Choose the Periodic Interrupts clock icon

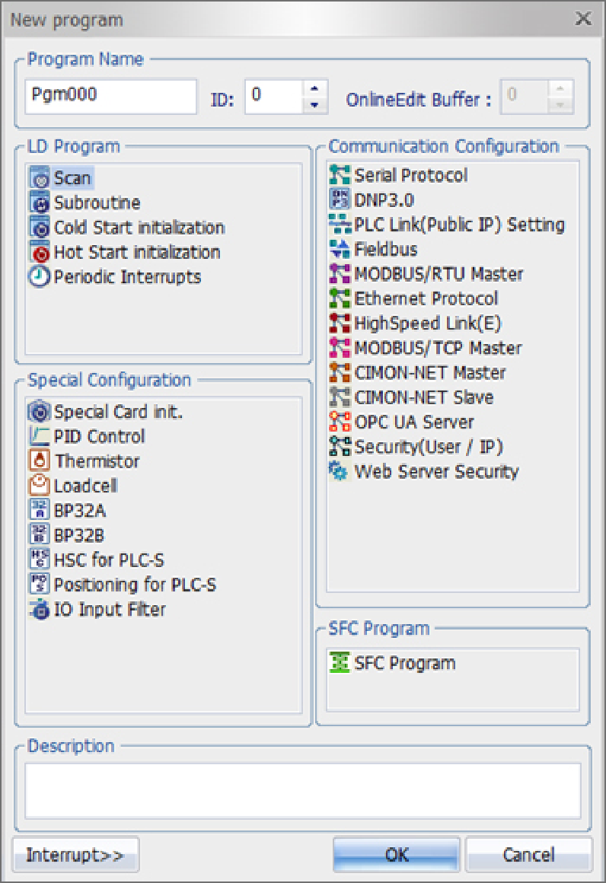click(x=40, y=277)
